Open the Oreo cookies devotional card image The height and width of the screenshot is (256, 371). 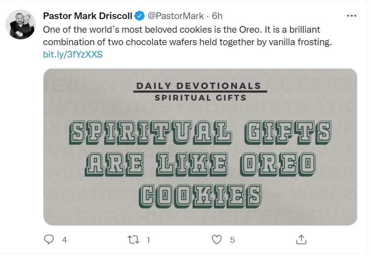pos(200,147)
